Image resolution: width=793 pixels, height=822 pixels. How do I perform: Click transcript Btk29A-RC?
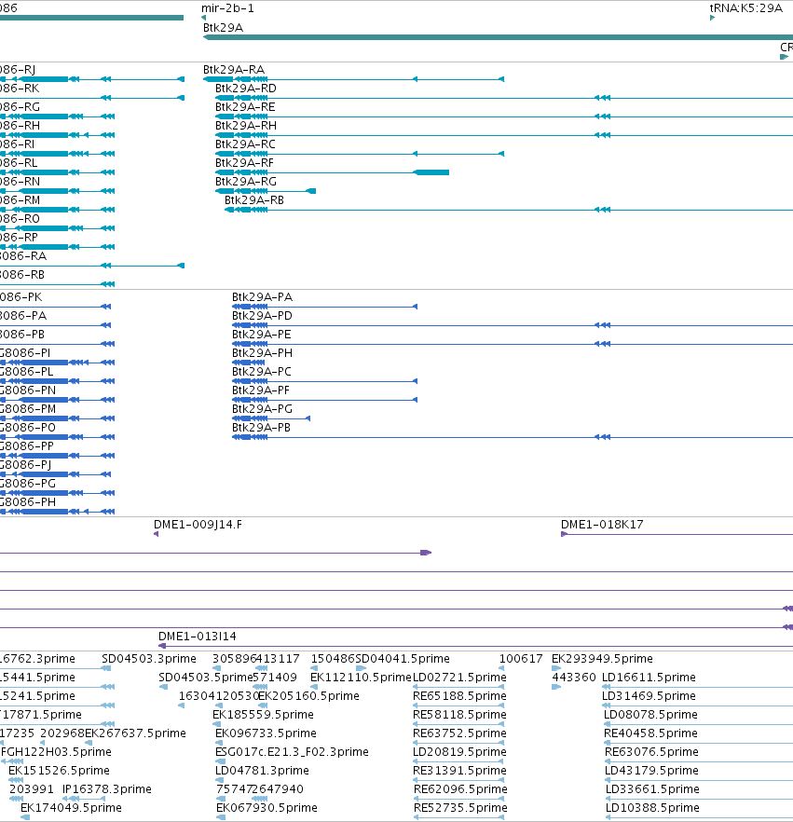click(360, 154)
